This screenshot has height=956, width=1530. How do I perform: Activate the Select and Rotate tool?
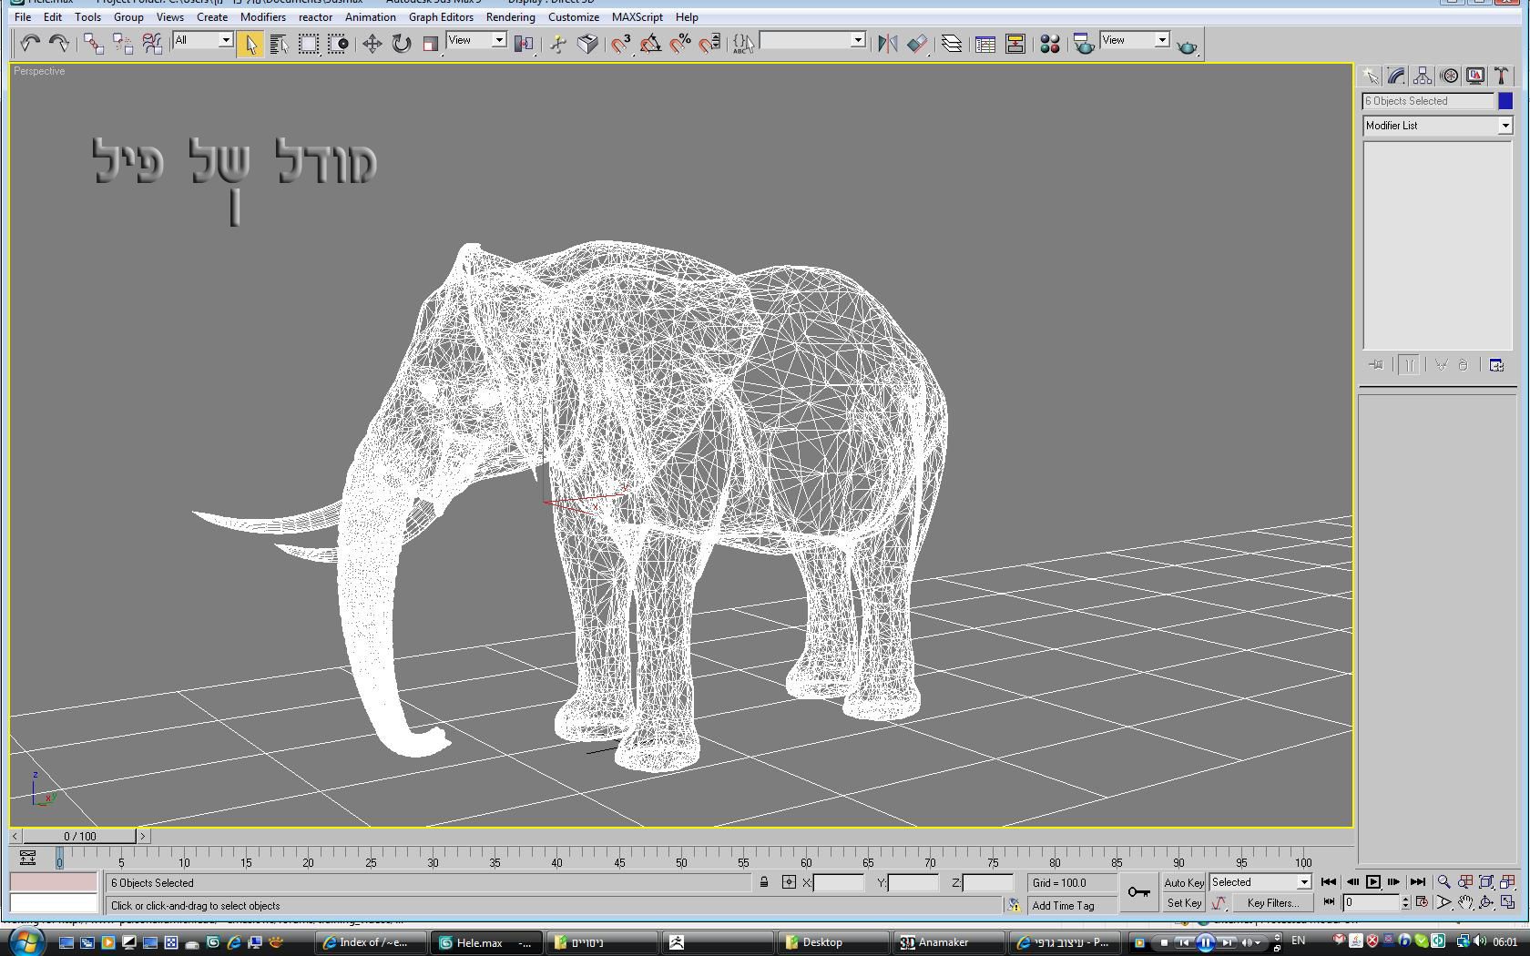tap(401, 44)
